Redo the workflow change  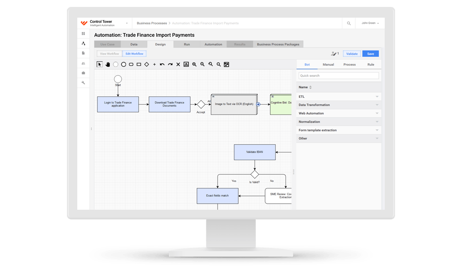point(170,64)
